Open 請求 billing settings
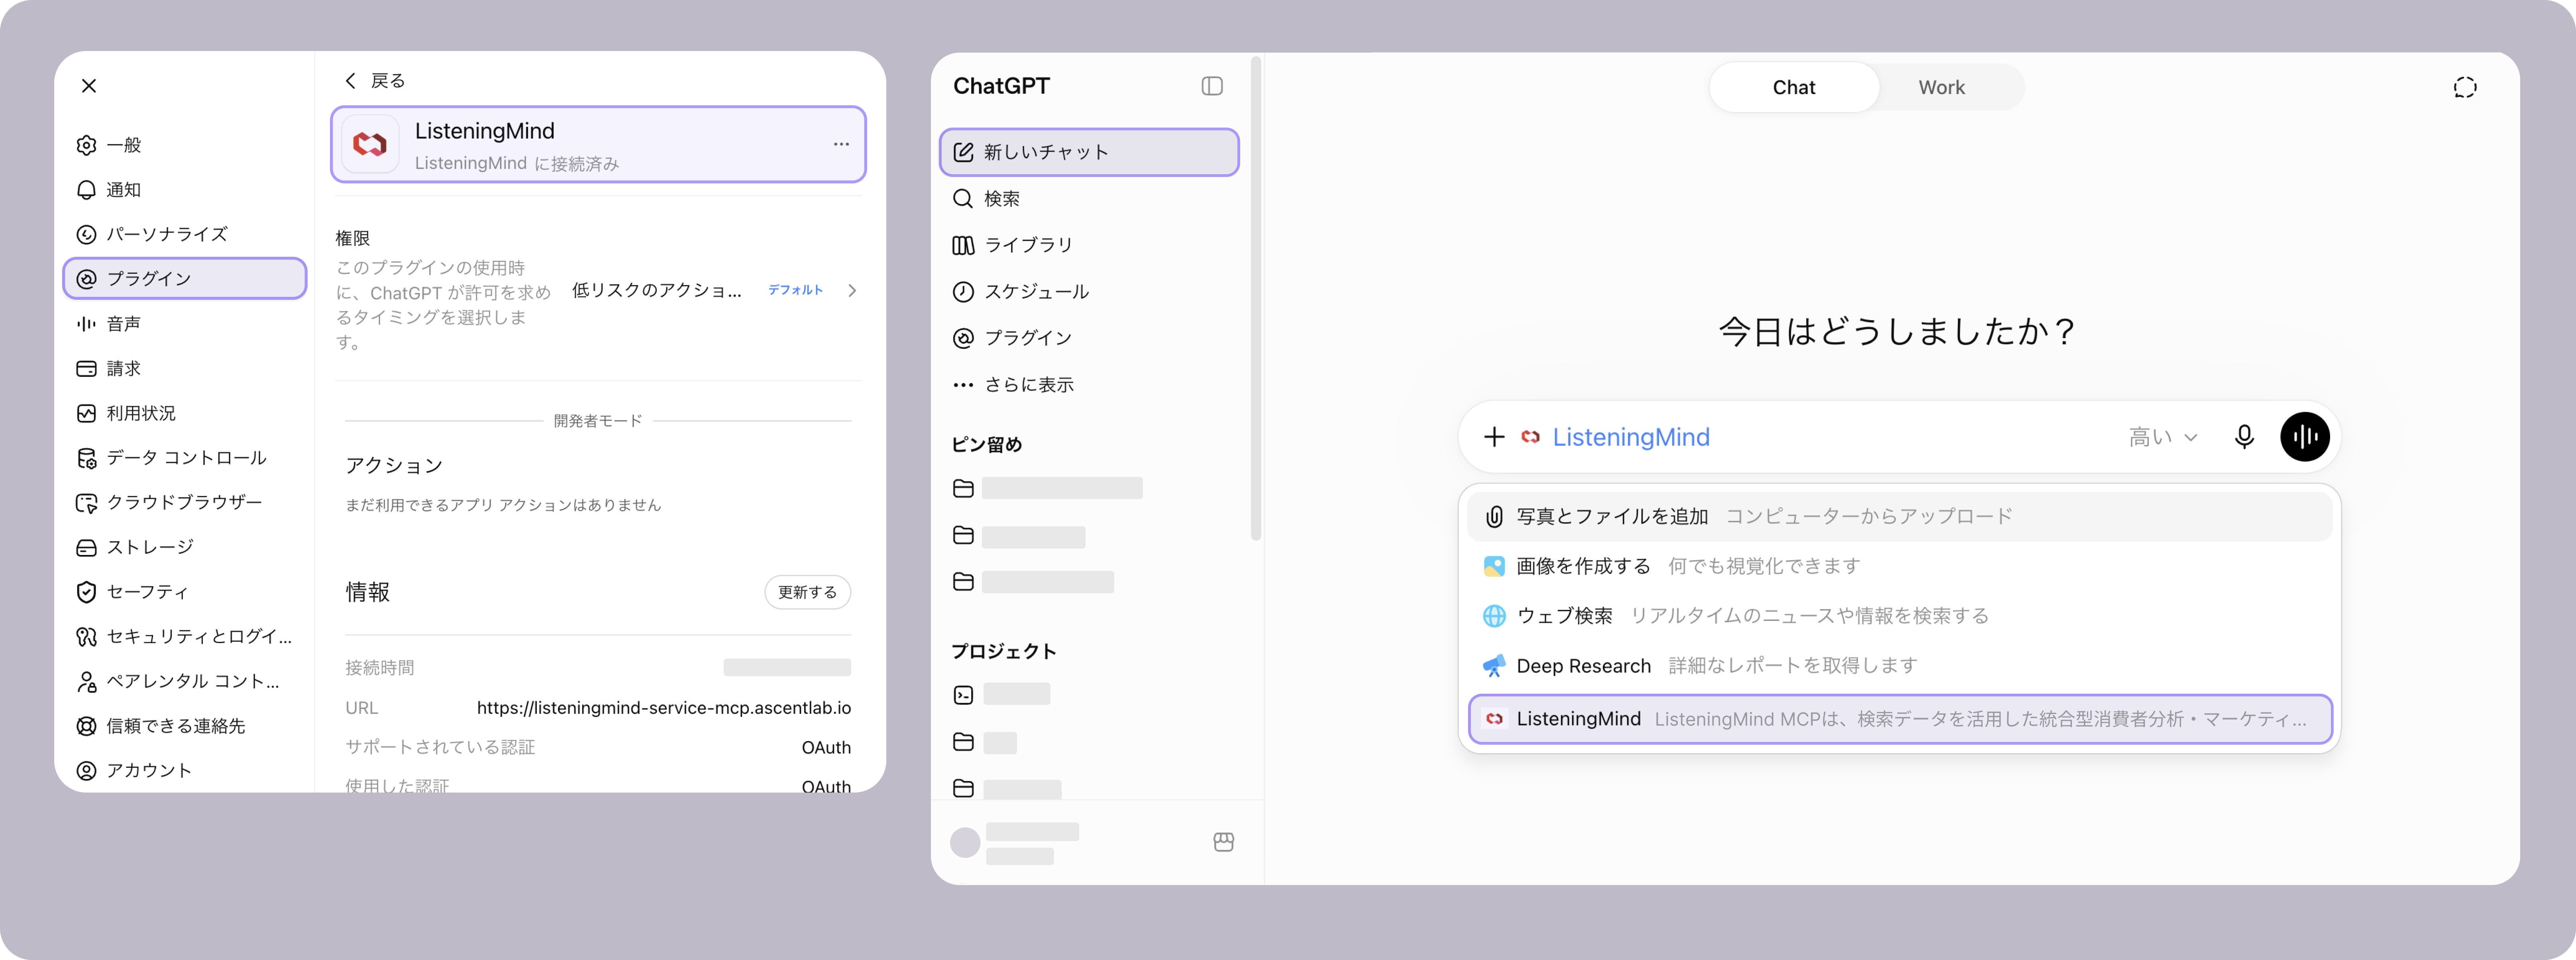Image resolution: width=2576 pixels, height=960 pixels. (185, 368)
